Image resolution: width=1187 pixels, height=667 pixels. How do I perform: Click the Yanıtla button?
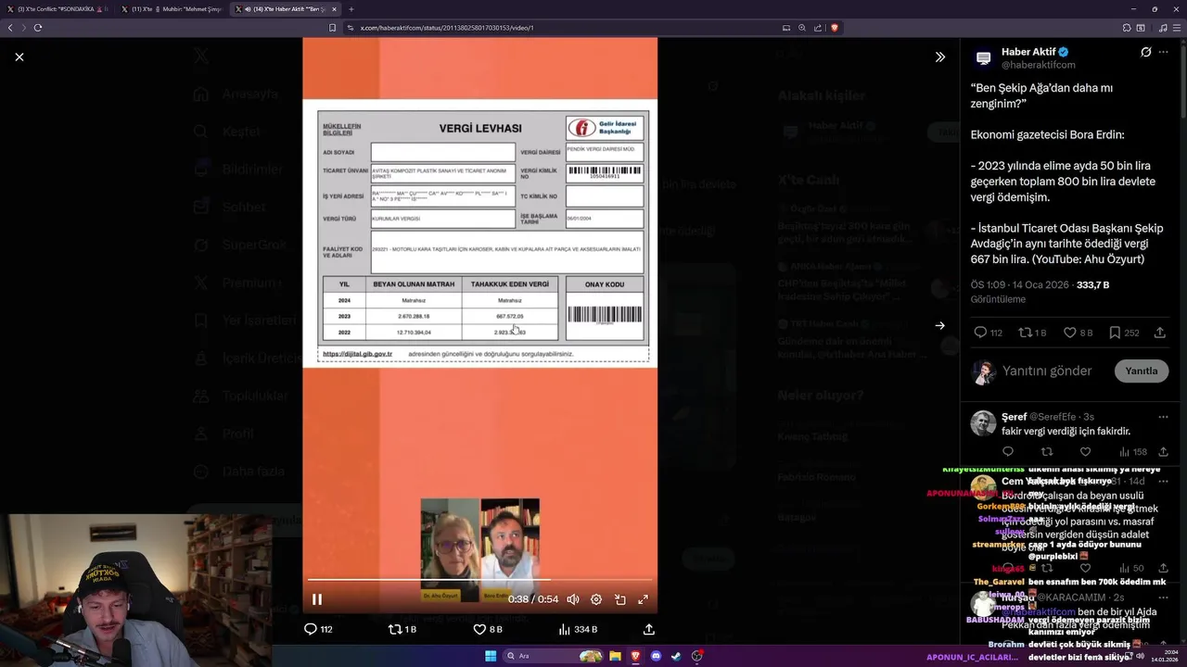tap(1141, 371)
